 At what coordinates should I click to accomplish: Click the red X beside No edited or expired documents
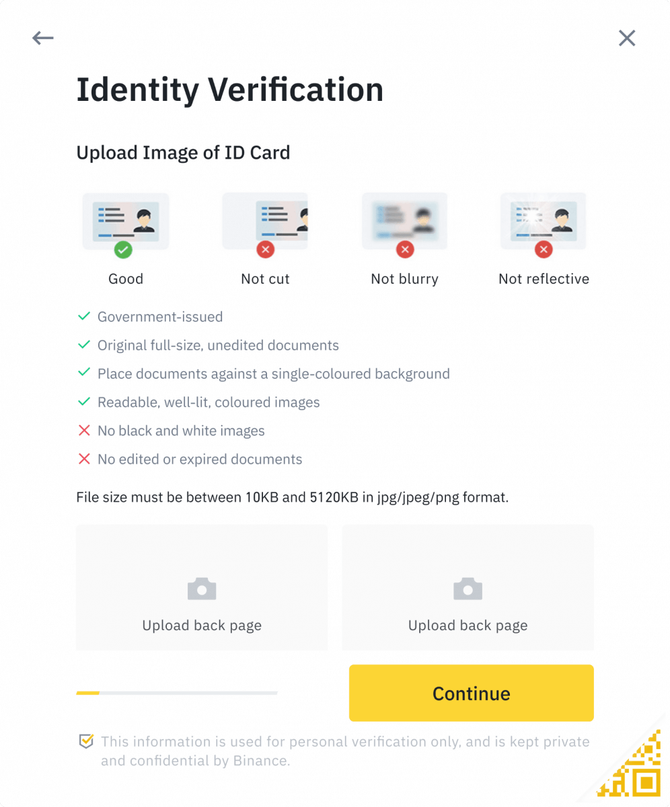point(84,459)
